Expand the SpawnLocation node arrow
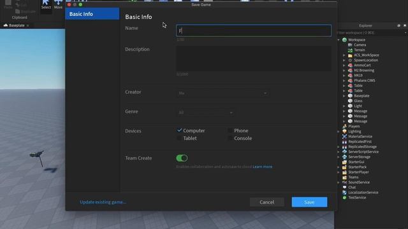This screenshot has width=408, height=229. 344,60
